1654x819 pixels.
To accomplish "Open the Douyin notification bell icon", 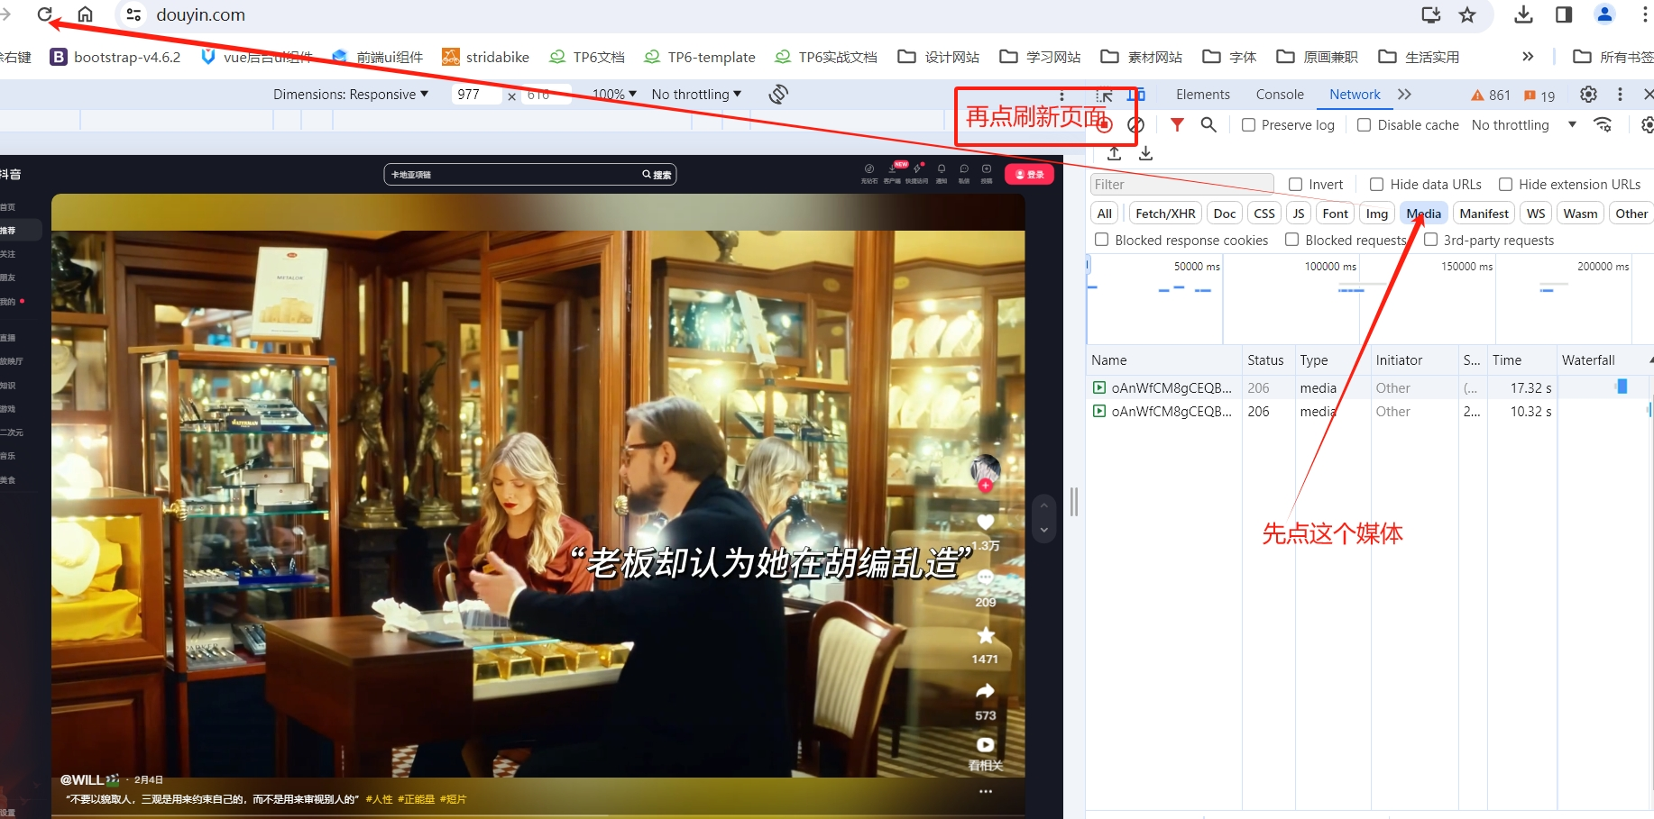I will (x=942, y=169).
